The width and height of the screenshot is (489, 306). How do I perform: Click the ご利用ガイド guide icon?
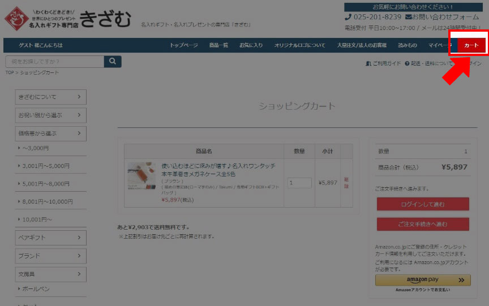(x=369, y=63)
